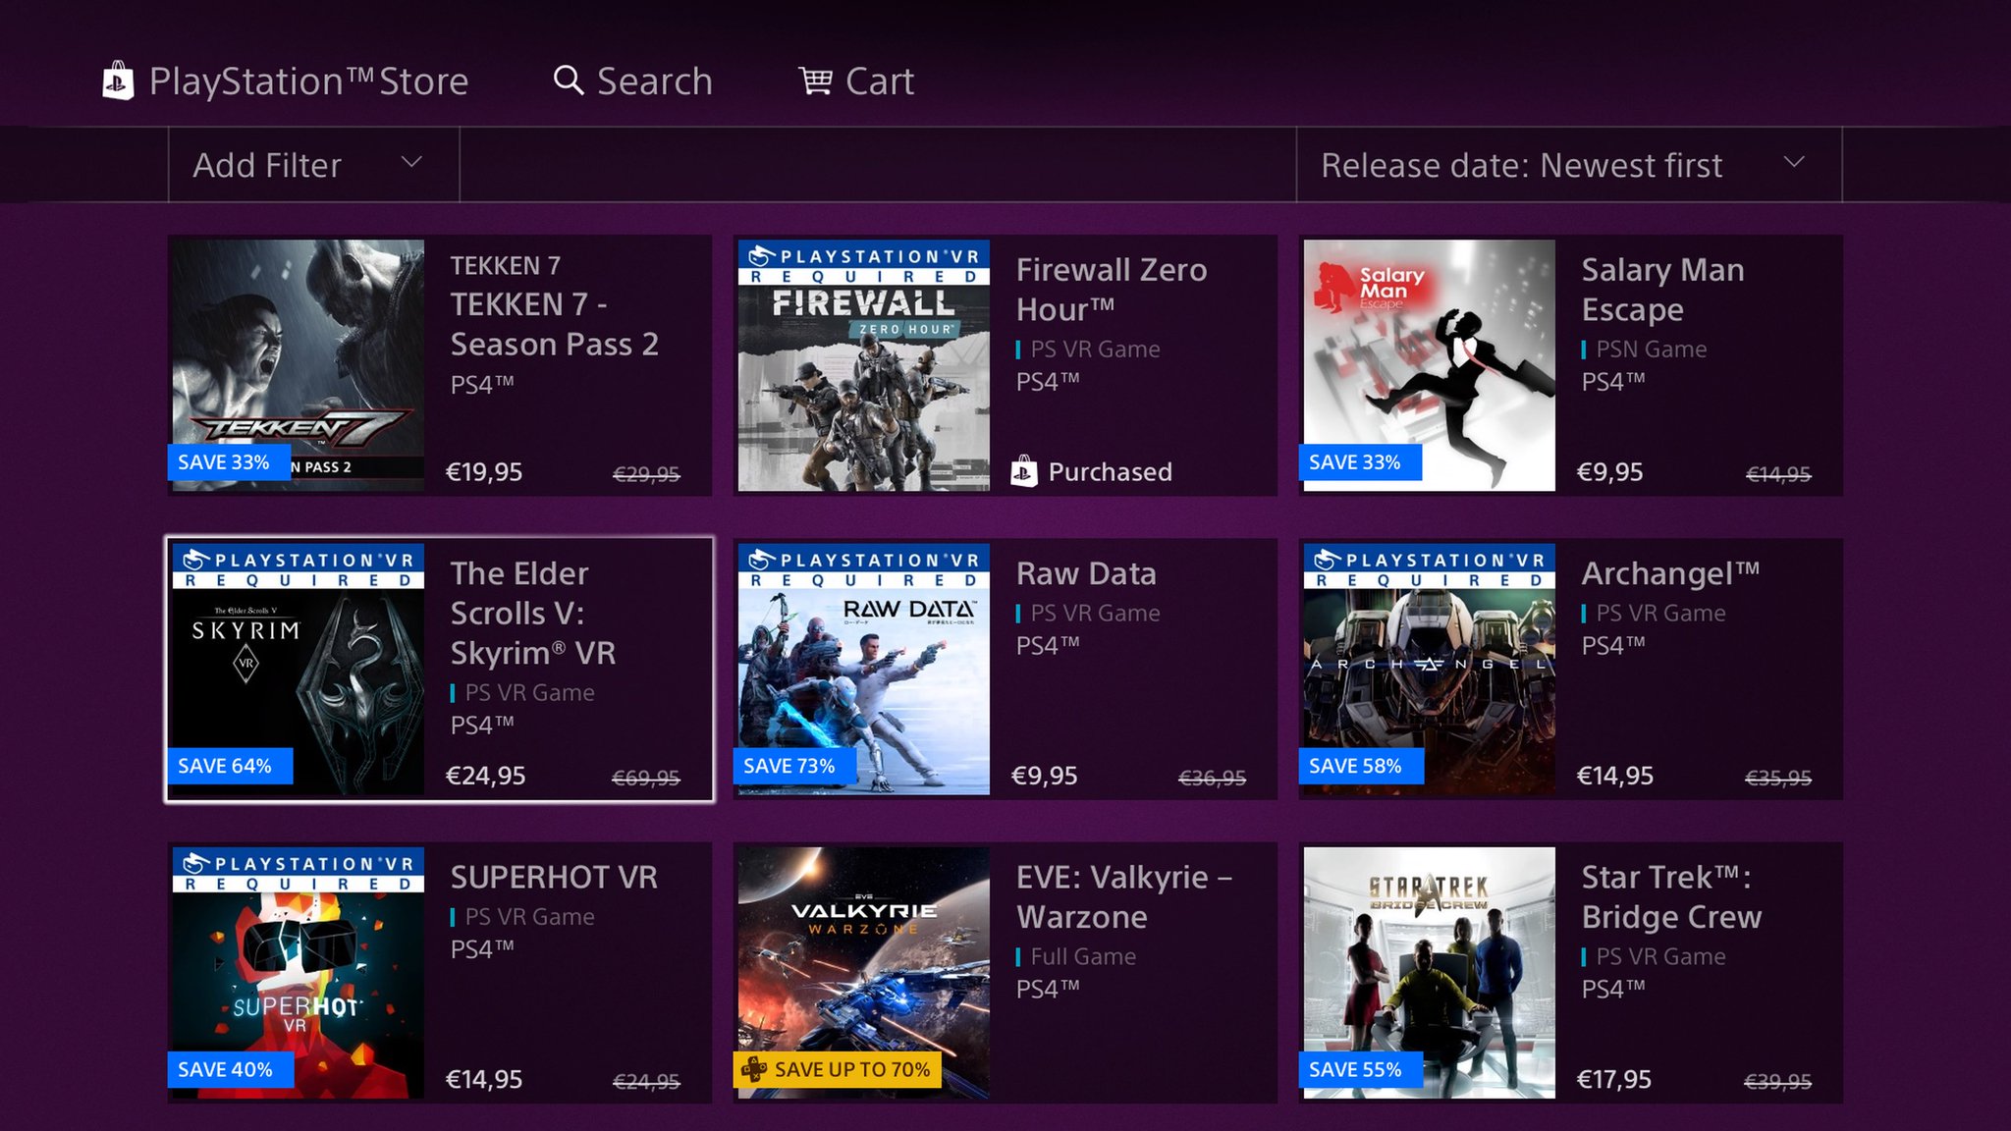Click the €17,95 price on Star Trek
2011x1131 pixels.
coord(1614,1079)
